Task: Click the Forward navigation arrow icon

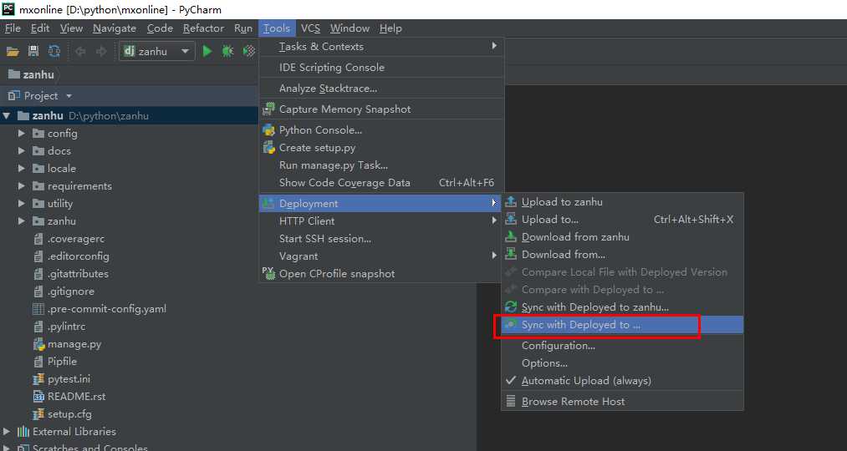Action: pos(101,51)
